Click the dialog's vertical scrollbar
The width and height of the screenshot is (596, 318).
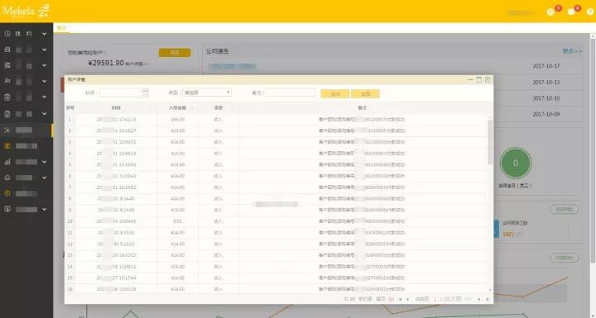(490, 142)
